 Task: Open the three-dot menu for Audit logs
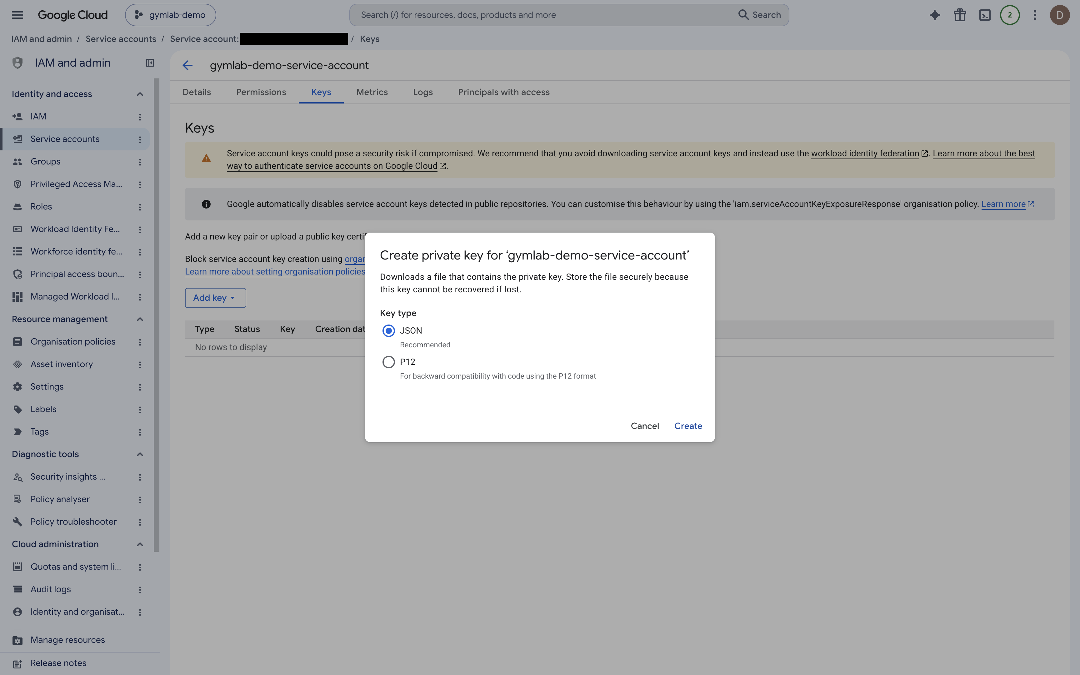140,589
